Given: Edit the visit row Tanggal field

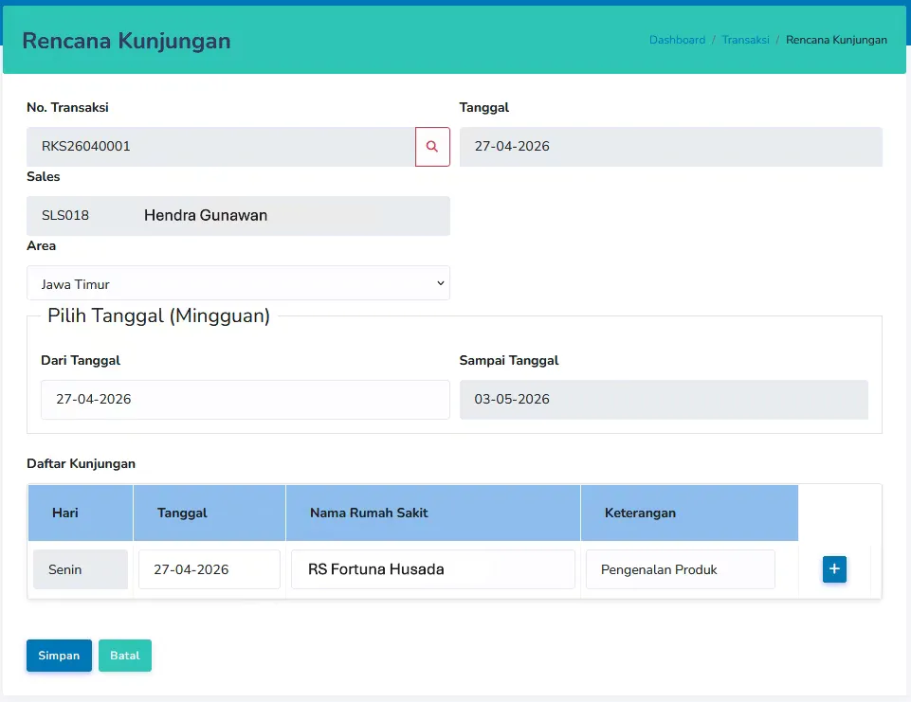Looking at the screenshot, I should click(x=210, y=569).
